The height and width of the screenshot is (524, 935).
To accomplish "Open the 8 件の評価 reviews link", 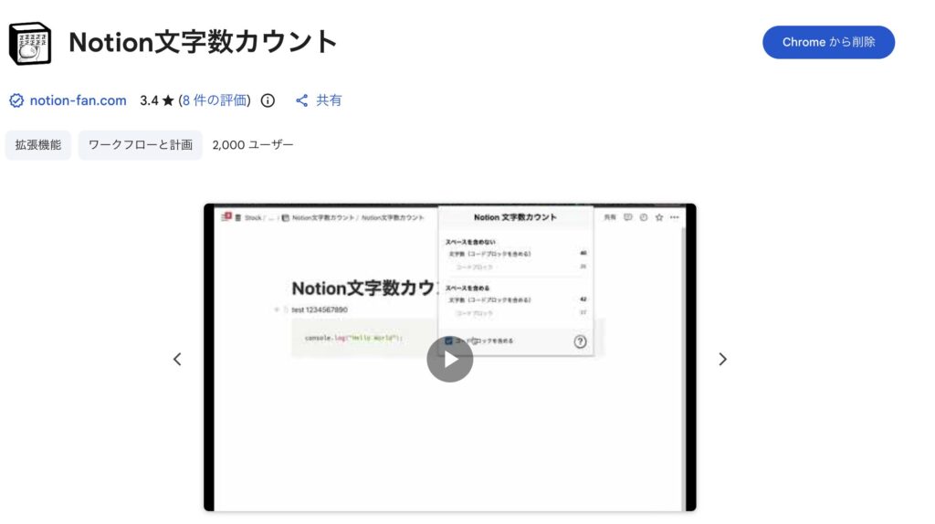I will pyautogui.click(x=215, y=100).
